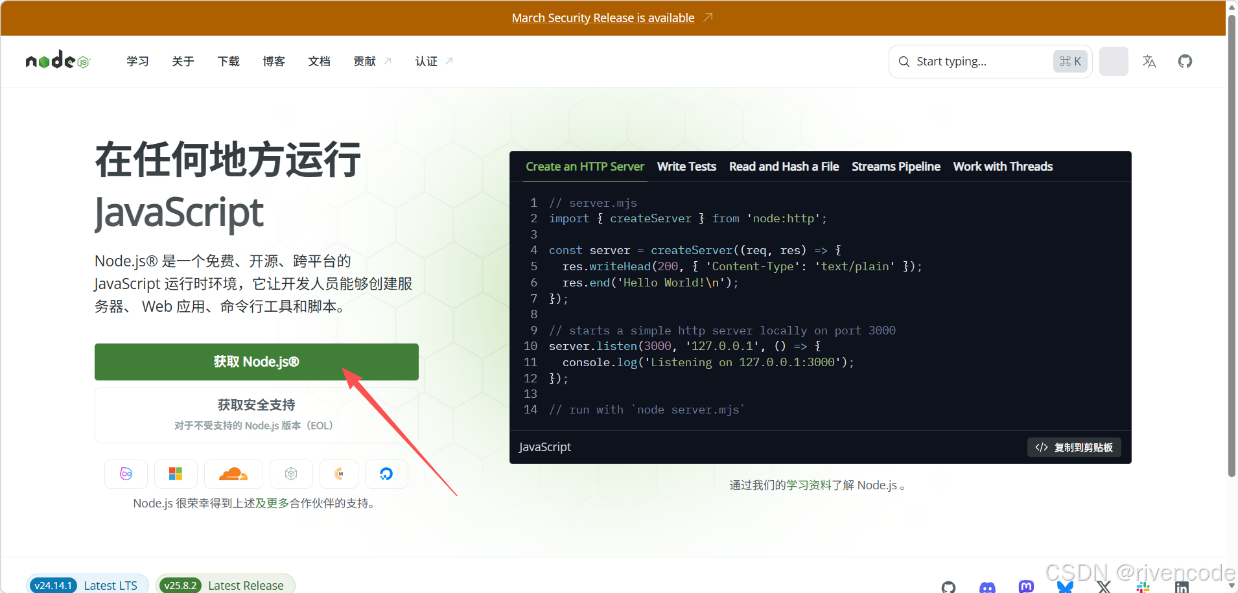1238x593 pixels.
Task: Select the Create an HTTP Server tab
Action: (585, 167)
